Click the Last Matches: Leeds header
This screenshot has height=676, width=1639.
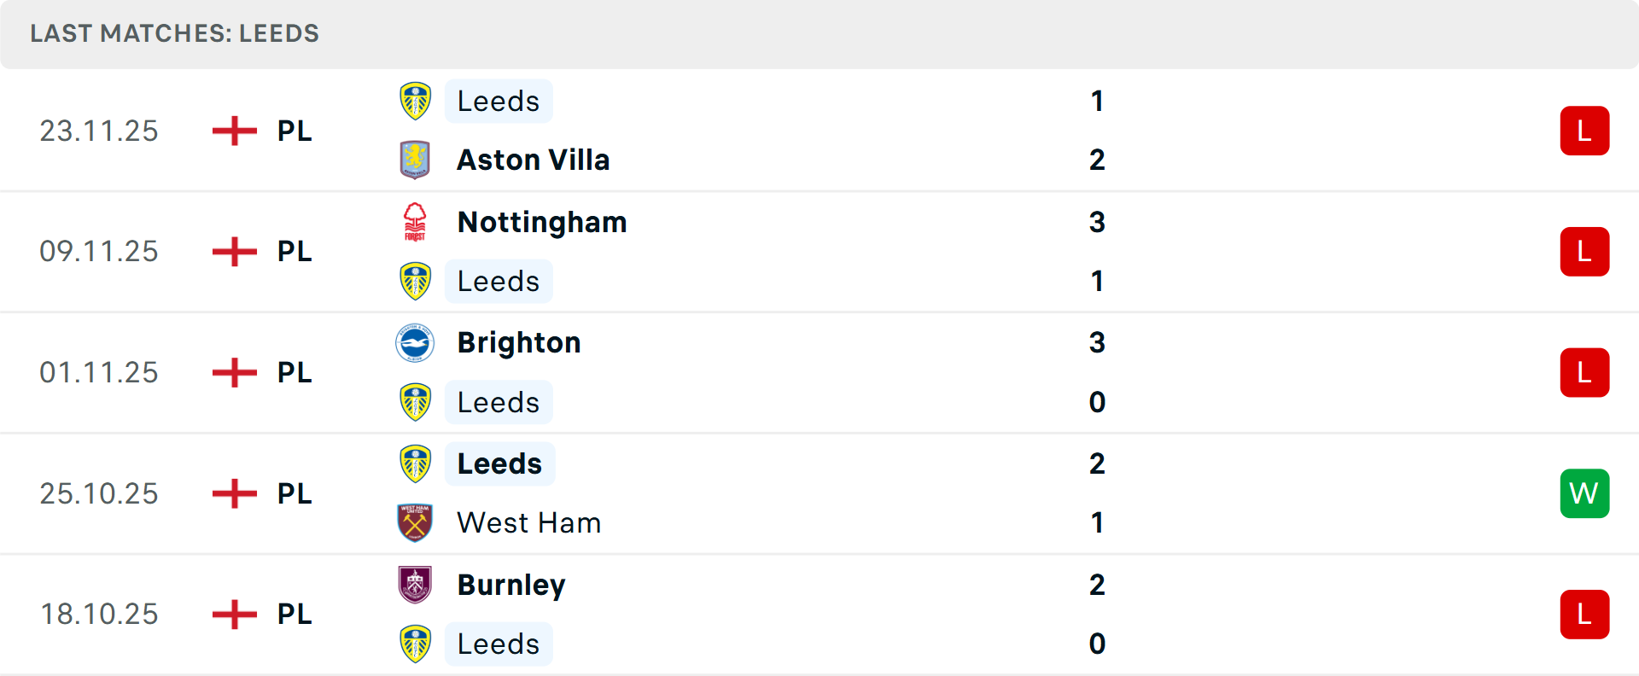(174, 33)
